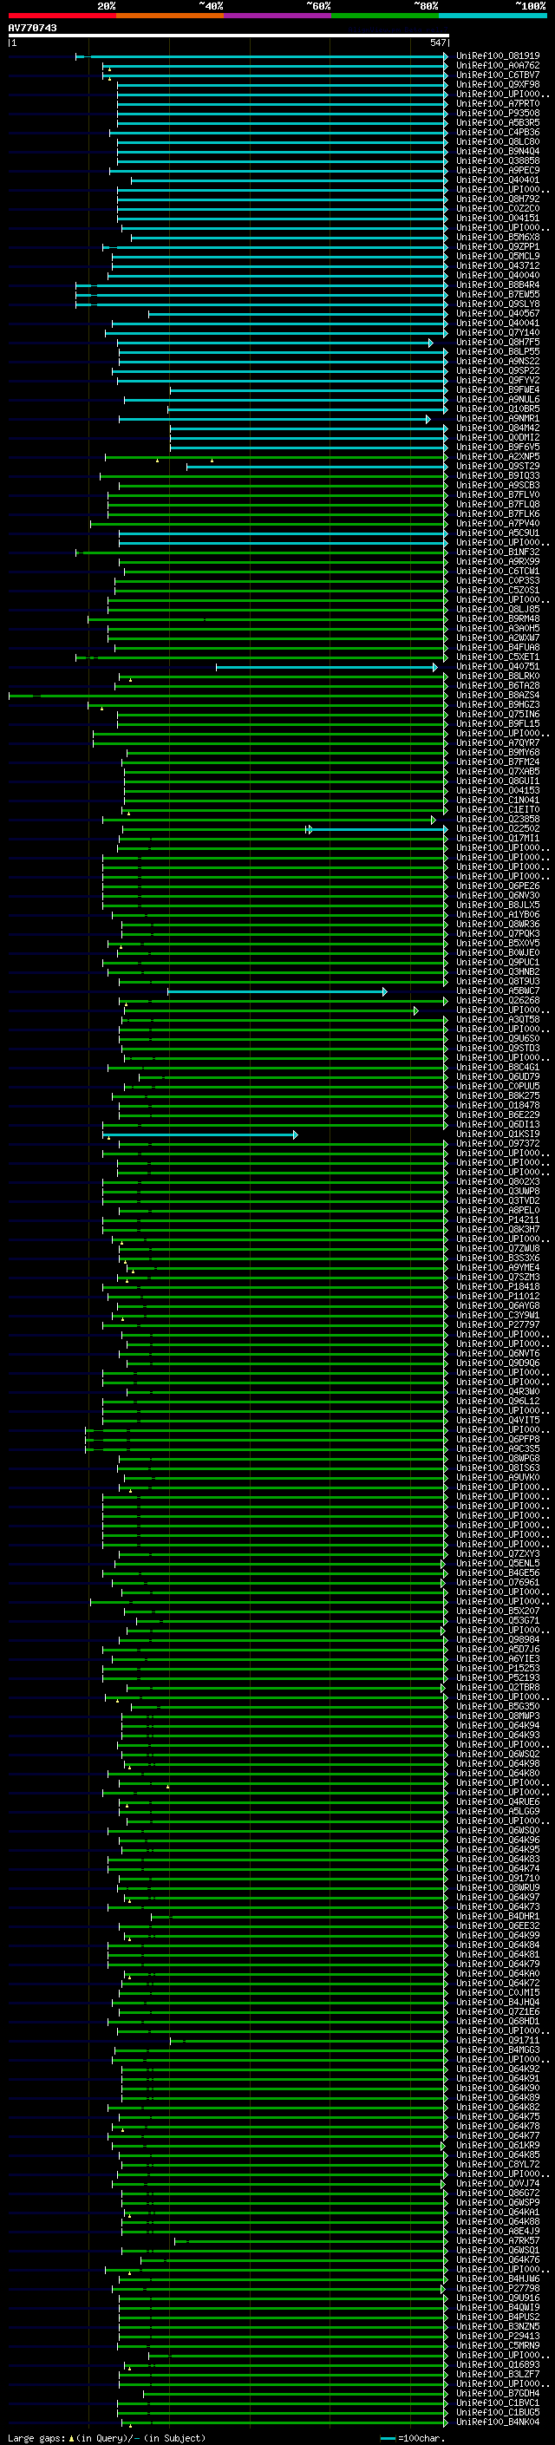The height and width of the screenshot is (2445, 555).
Task: Select the UniRef100_C5XET1 label
Action: click(x=498, y=657)
